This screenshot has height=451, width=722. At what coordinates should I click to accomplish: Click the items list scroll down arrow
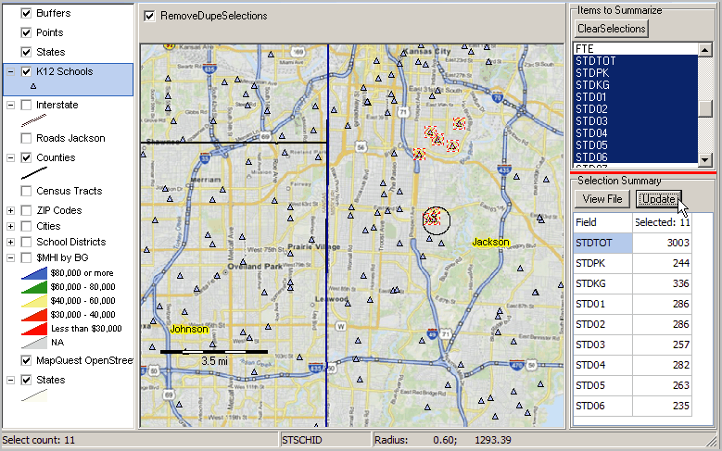point(705,160)
